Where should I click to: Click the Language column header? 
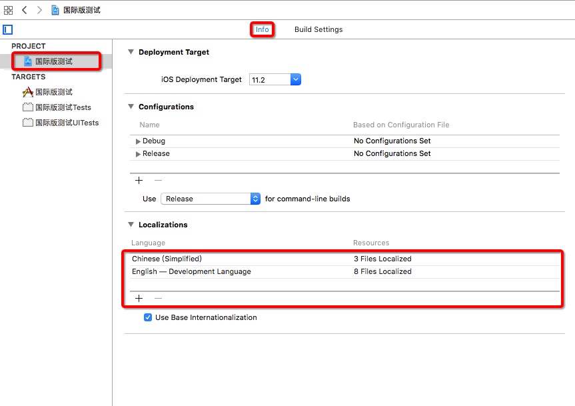pos(148,243)
